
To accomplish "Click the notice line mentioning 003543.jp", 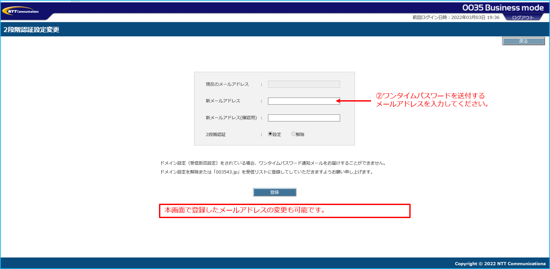I will (267, 172).
